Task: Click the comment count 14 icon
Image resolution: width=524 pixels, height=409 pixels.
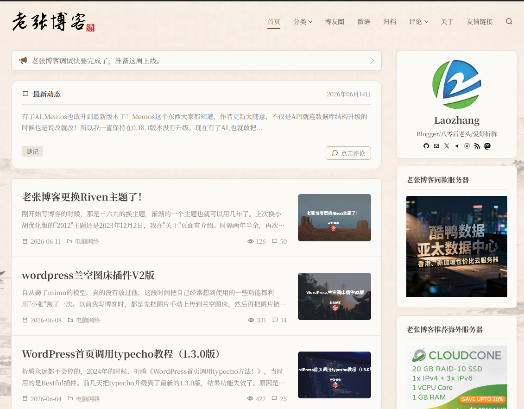Action: pyautogui.click(x=275, y=320)
